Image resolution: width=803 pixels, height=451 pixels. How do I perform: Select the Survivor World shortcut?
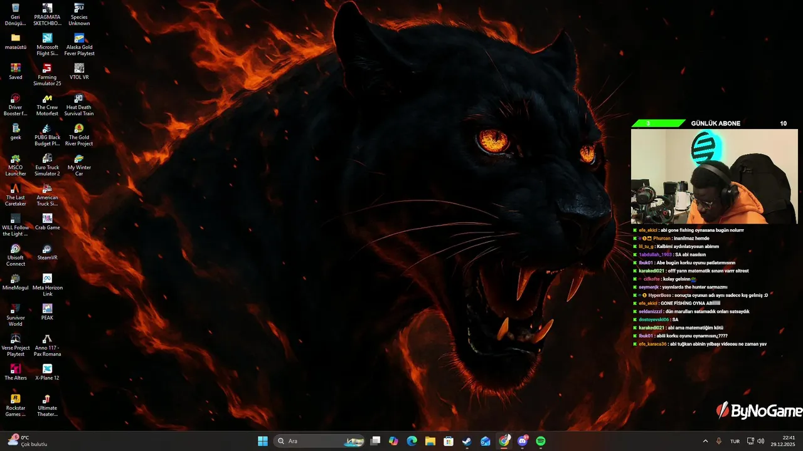16,315
